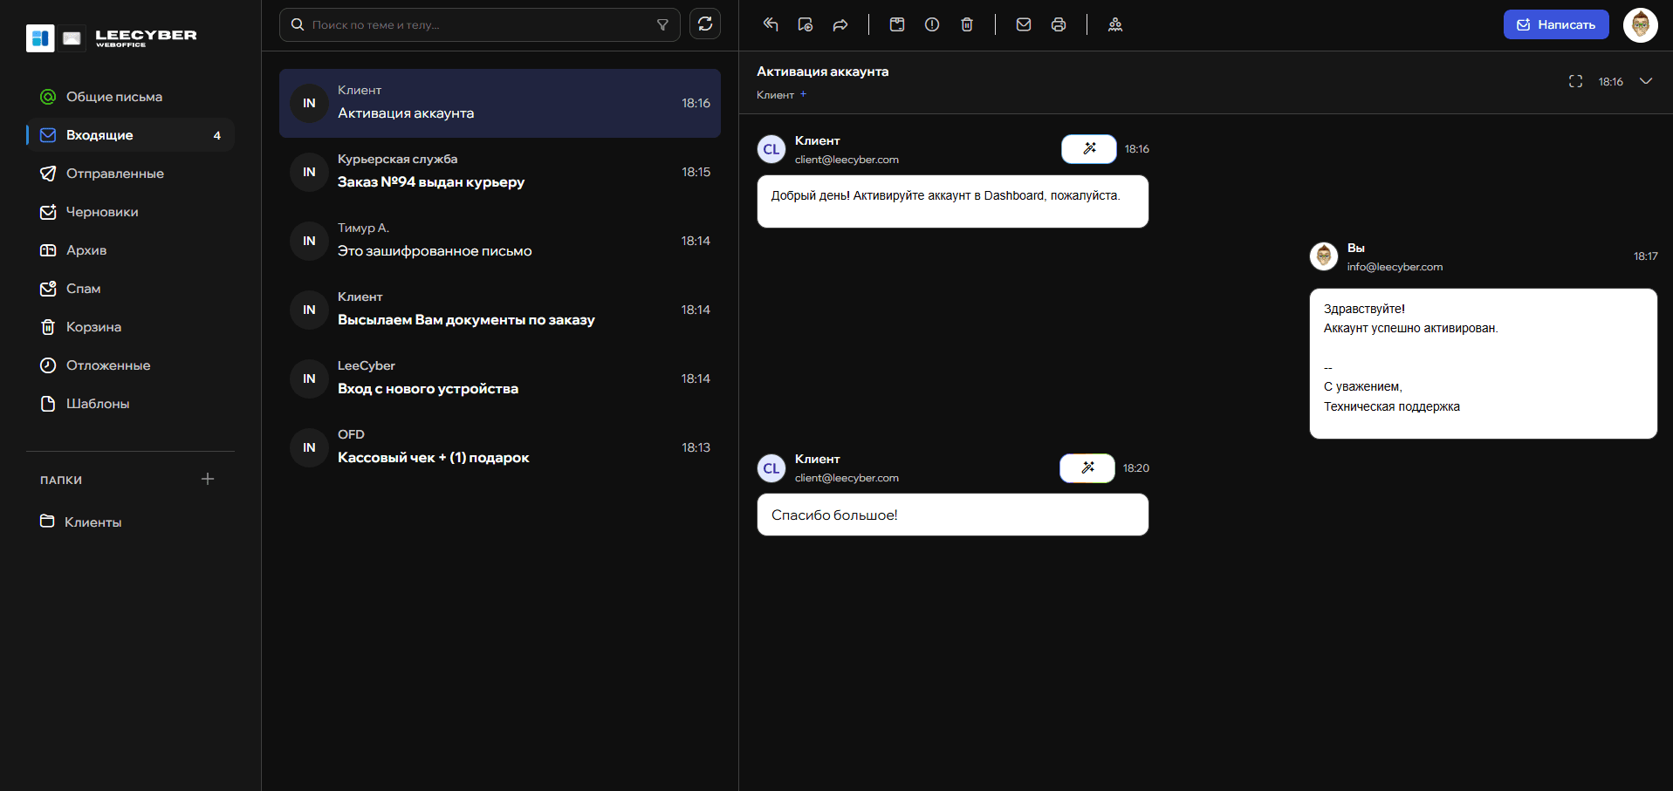Expand message details chevron near 18:16
This screenshot has width=1673, height=791.
pyautogui.click(x=1645, y=81)
